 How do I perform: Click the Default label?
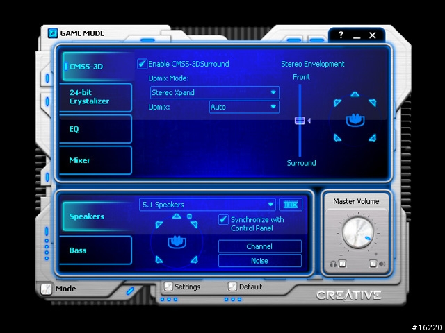click(250, 287)
